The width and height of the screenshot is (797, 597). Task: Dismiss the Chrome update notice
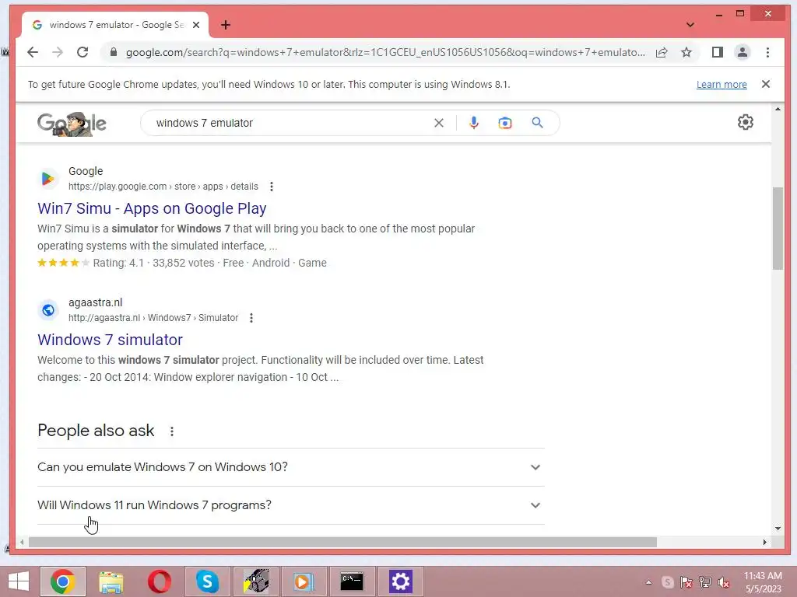[766, 84]
